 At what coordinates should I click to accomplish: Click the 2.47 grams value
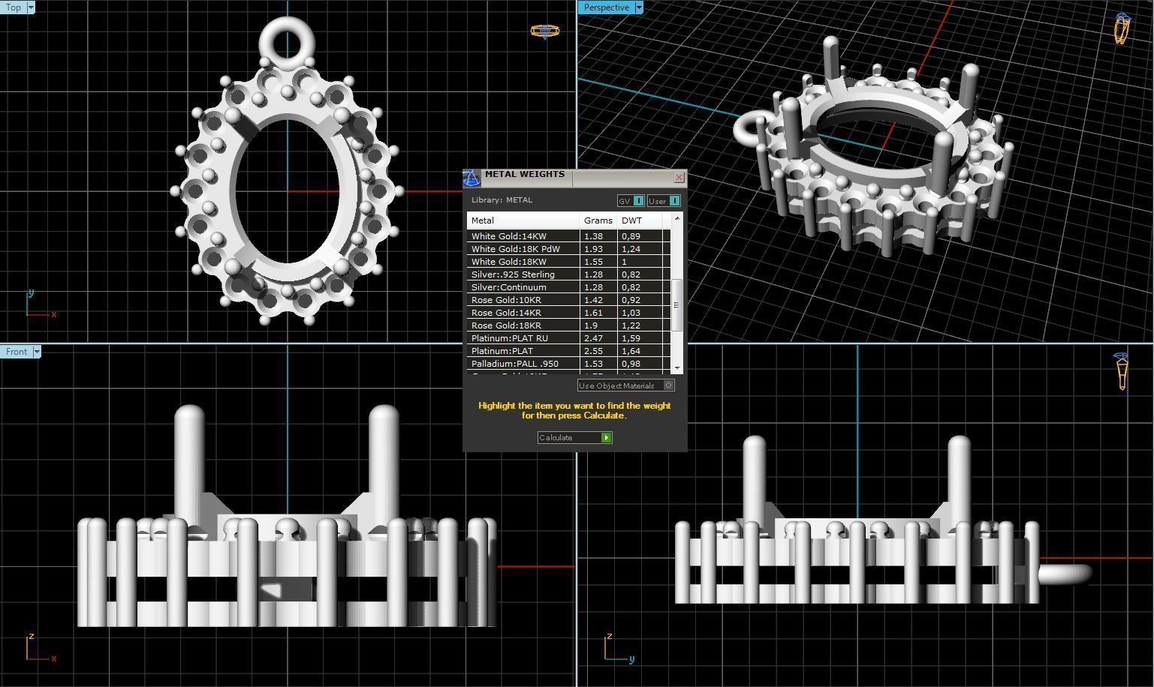(593, 338)
